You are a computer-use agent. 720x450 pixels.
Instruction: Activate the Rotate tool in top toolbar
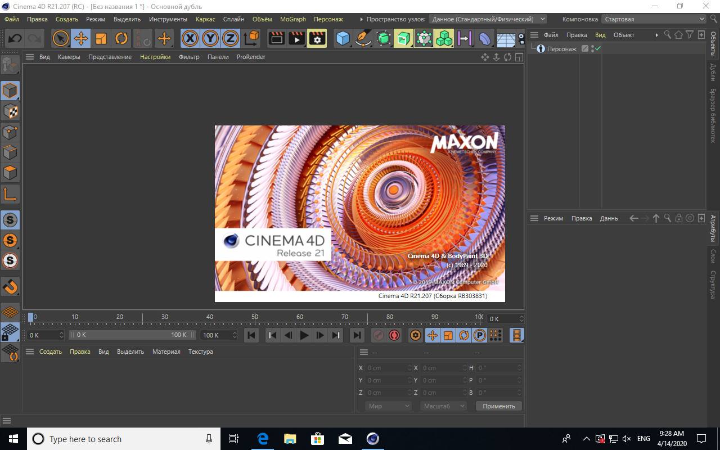[121, 38]
